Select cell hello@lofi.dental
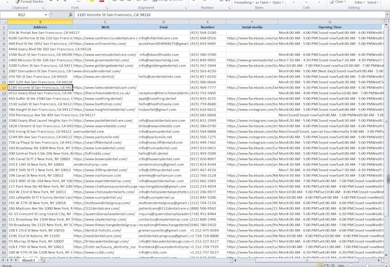 click(x=163, y=154)
